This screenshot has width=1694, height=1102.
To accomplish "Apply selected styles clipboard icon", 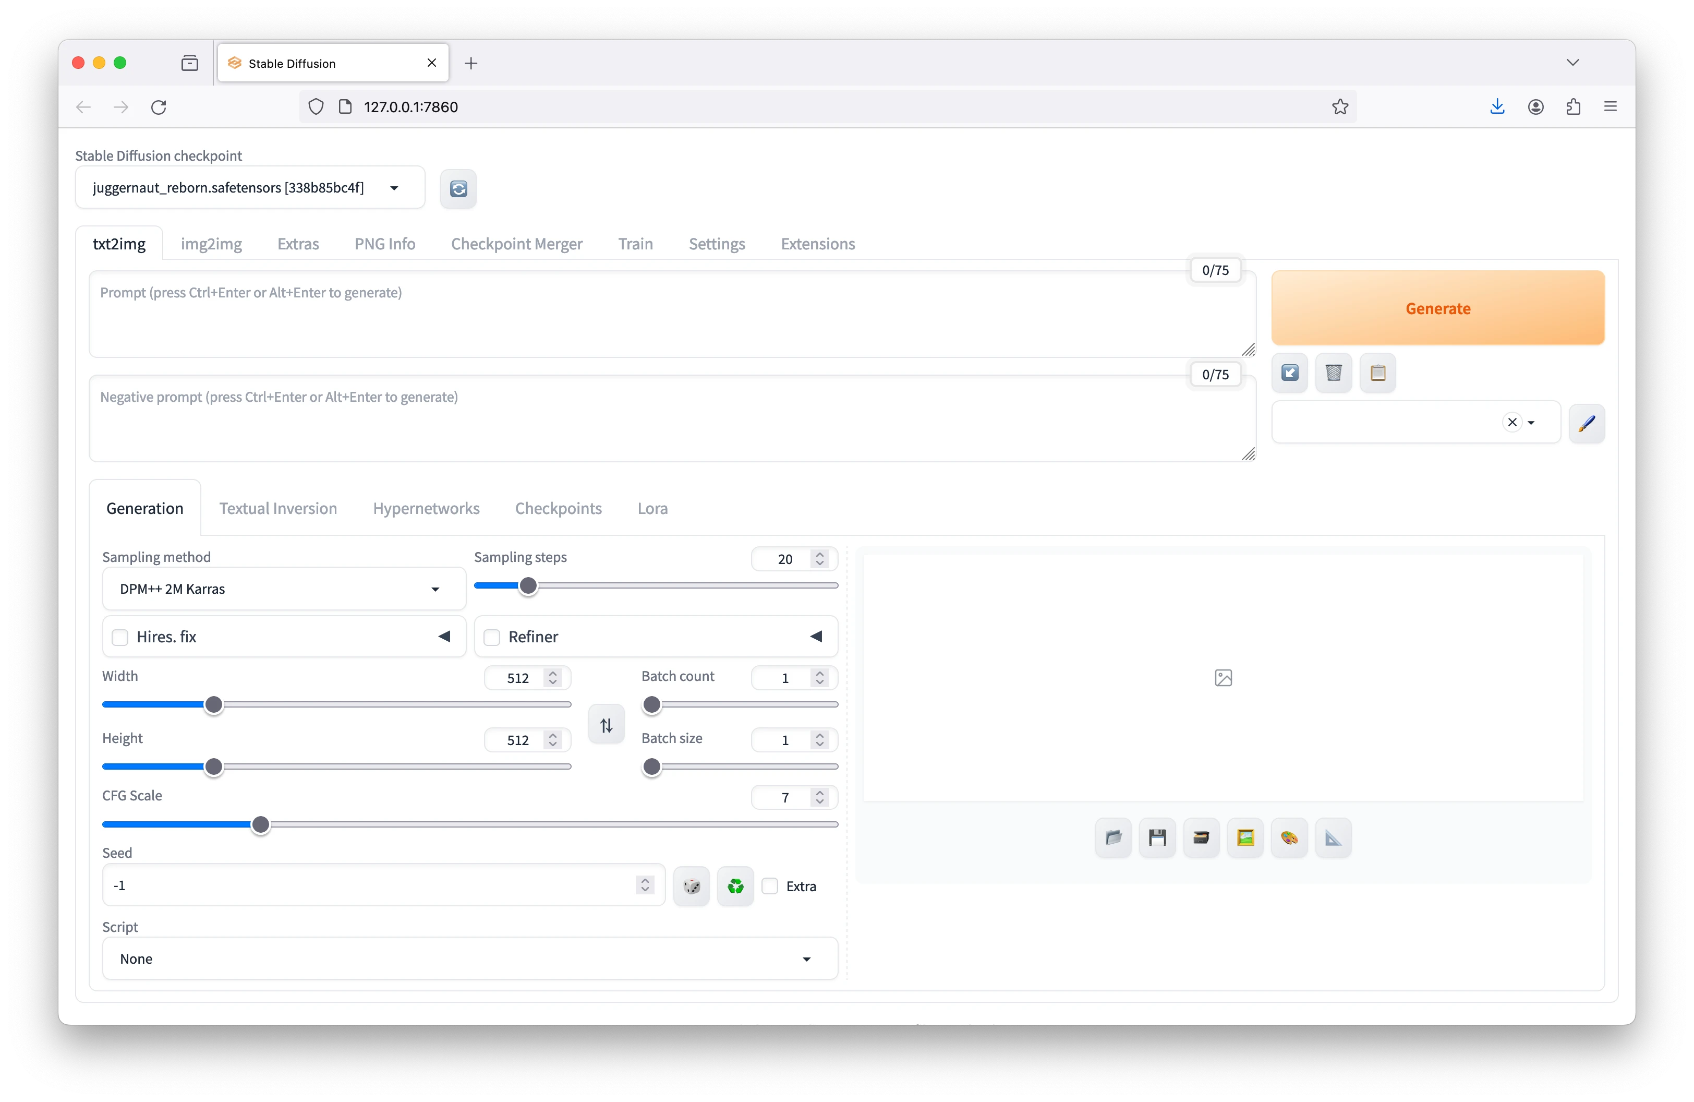I will (x=1377, y=373).
